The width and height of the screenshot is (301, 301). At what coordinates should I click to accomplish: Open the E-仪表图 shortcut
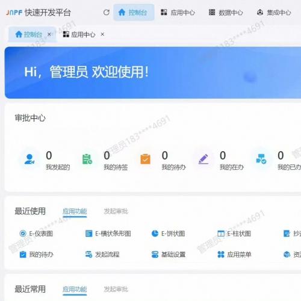click(36, 234)
